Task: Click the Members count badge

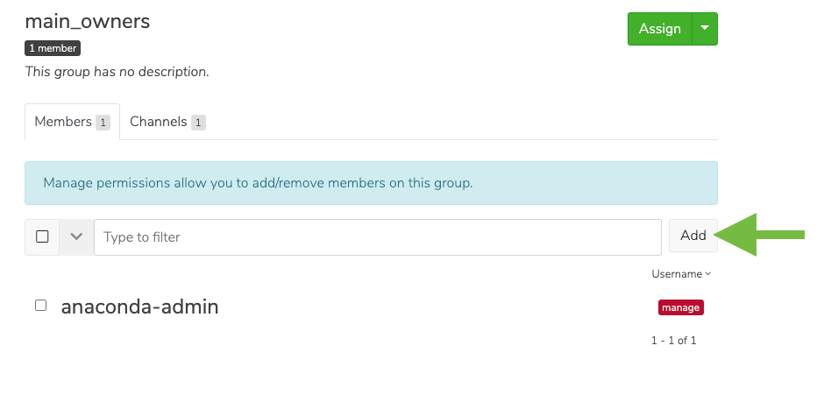Action: [103, 123]
